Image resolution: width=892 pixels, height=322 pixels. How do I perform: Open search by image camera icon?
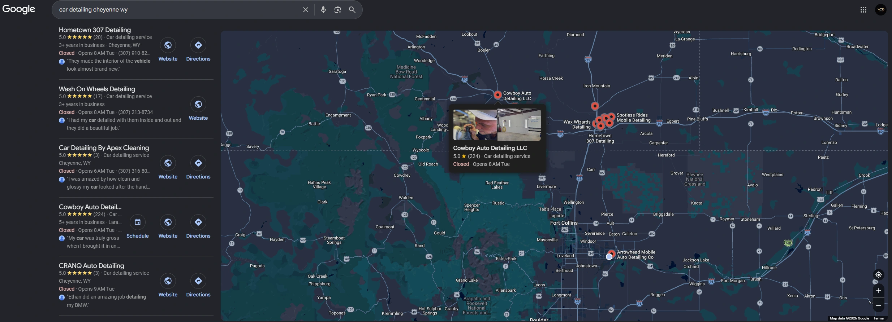point(338,10)
